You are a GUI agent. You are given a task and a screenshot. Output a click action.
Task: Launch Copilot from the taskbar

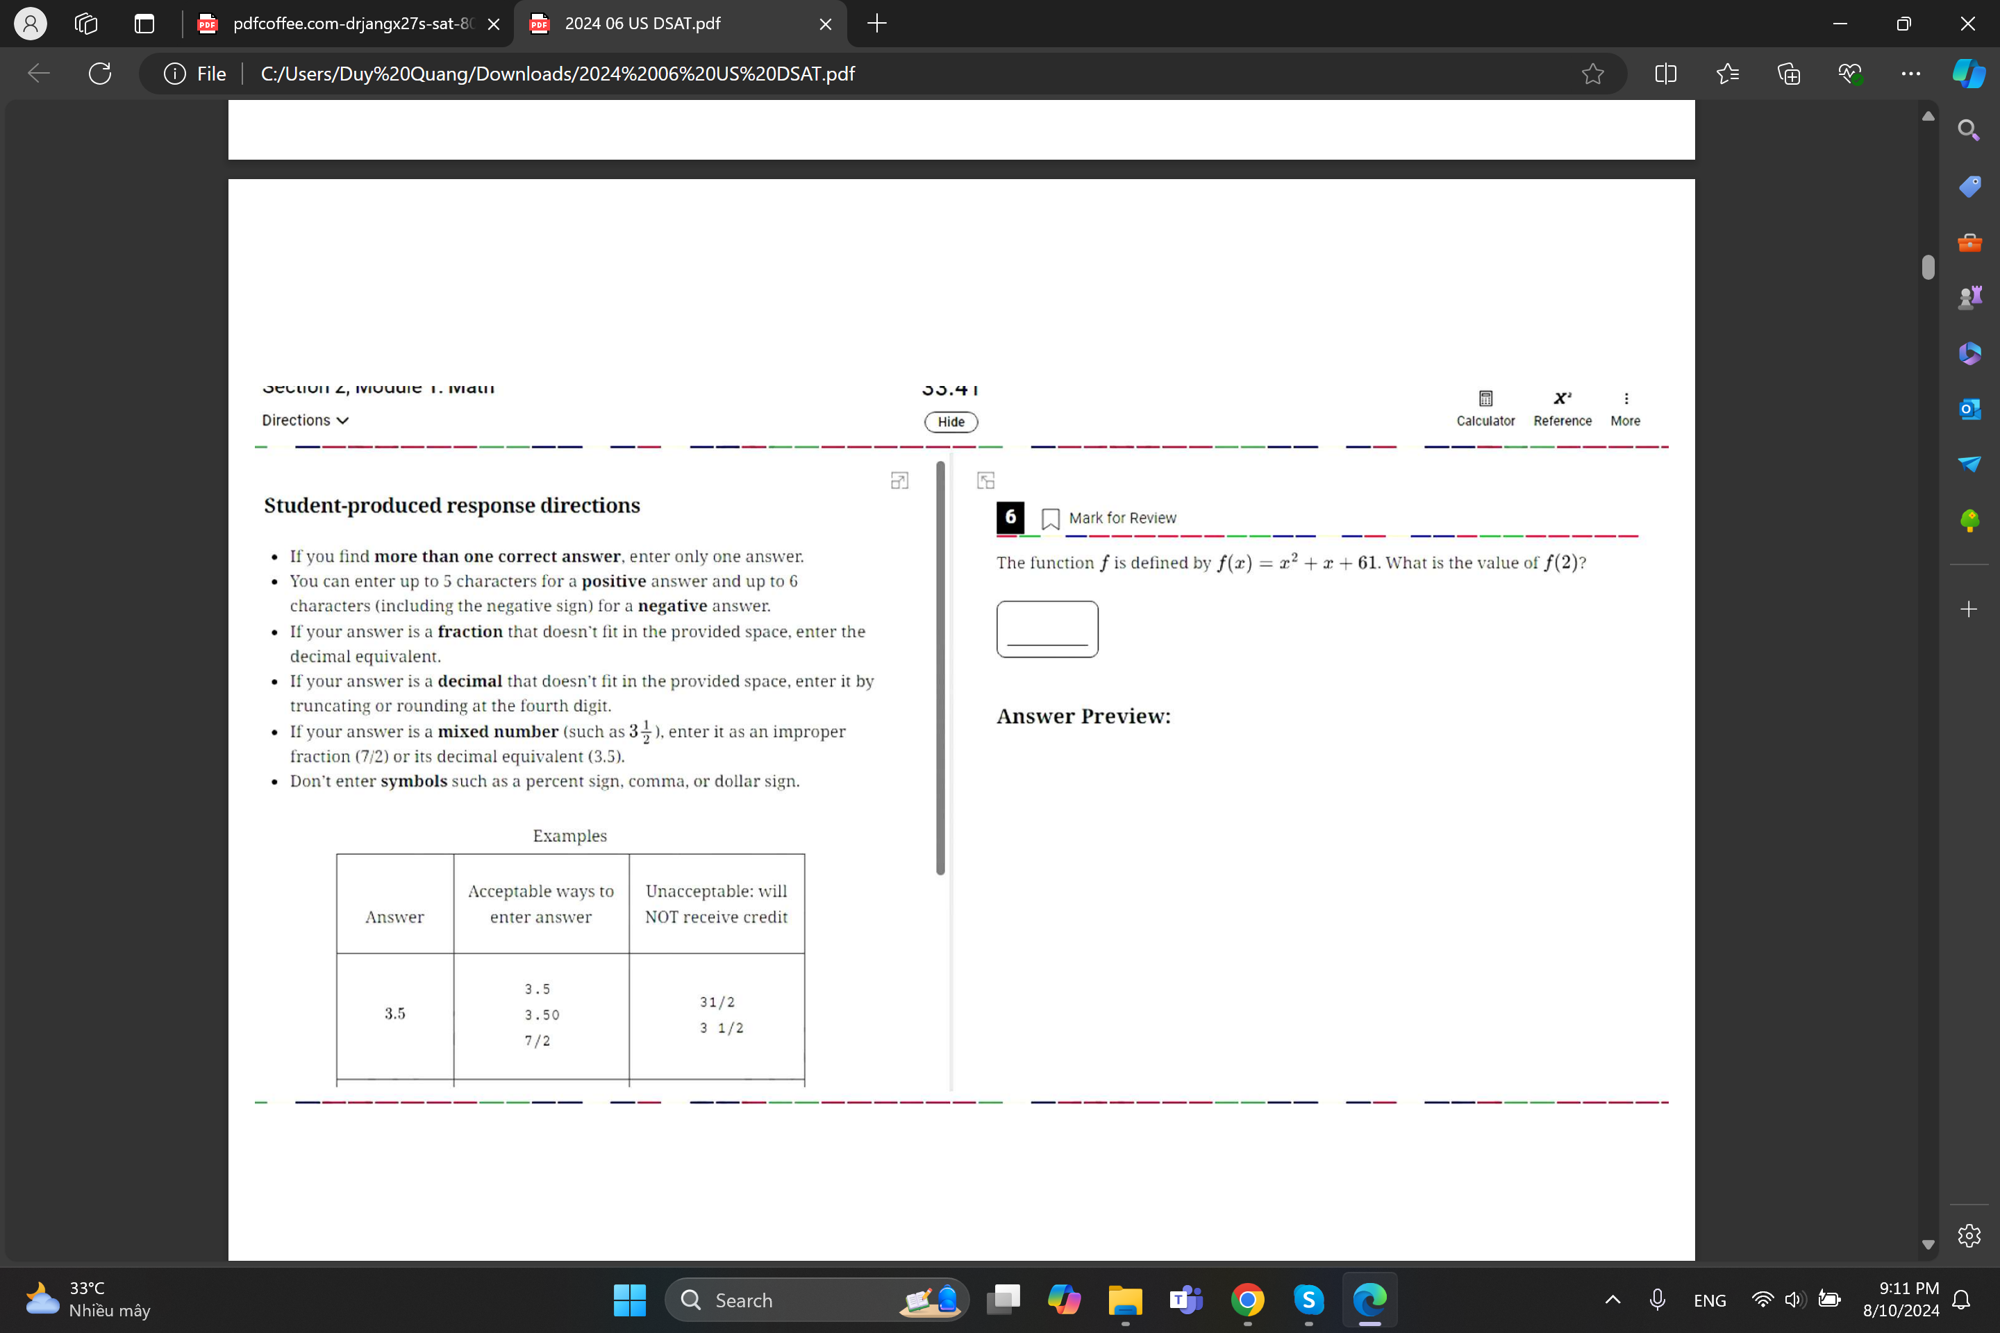point(1064,1300)
